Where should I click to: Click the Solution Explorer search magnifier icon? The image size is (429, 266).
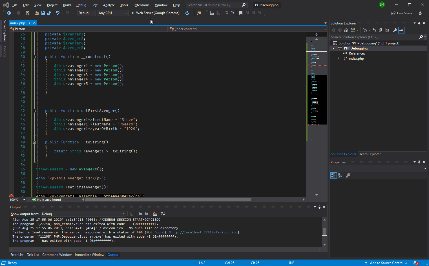coord(421,37)
